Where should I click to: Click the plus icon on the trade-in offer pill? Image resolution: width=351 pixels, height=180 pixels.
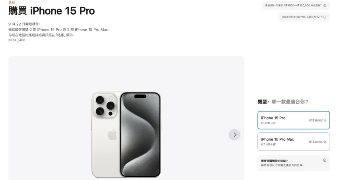point(325,6)
